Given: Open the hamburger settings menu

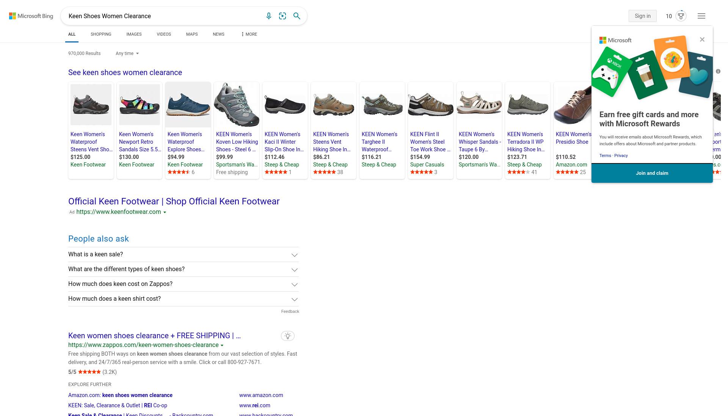Looking at the screenshot, I should [701, 16].
